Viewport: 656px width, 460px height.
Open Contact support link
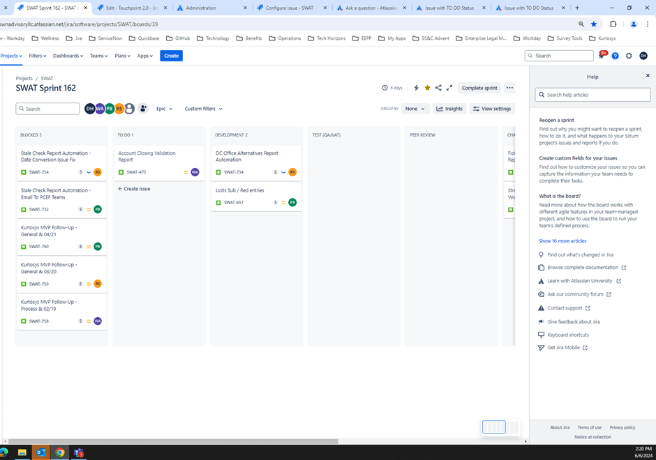point(564,308)
